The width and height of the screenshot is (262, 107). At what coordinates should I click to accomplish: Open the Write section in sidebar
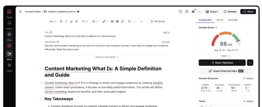[9, 56]
